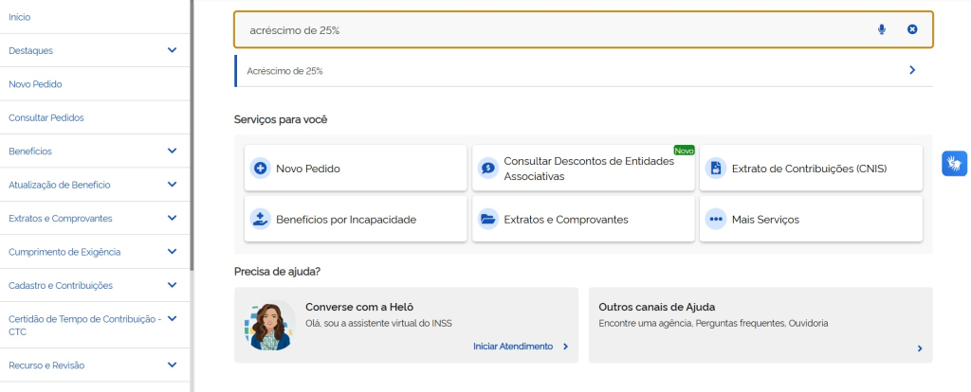Click the plus icon on Novo Pedido card

[260, 169]
